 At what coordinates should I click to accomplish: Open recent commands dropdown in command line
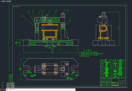(x=8, y=90)
